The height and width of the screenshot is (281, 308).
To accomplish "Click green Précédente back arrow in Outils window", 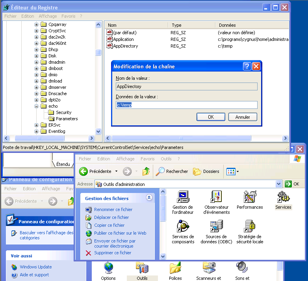I will (83, 171).
